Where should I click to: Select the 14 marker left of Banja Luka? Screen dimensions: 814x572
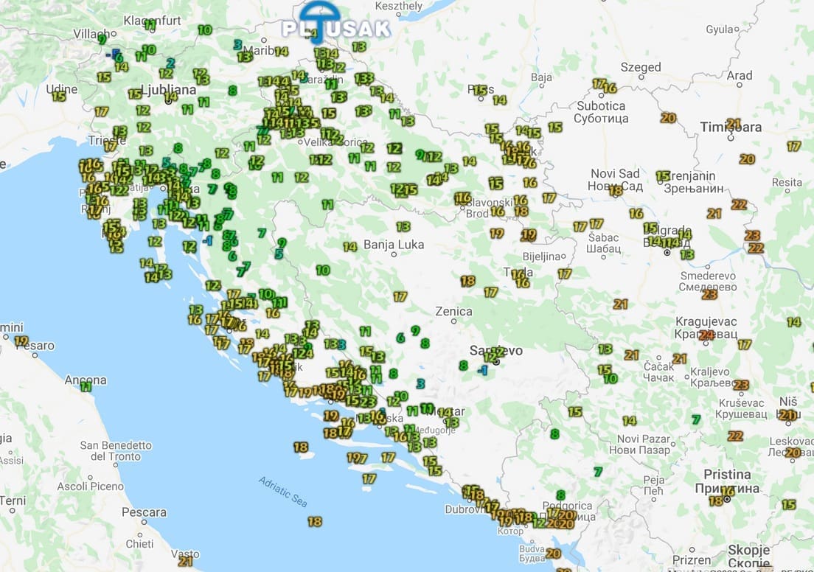(349, 247)
